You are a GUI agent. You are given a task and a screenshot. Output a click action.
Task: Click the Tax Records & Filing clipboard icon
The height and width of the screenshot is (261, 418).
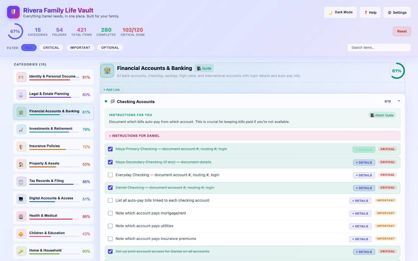[x=21, y=182]
